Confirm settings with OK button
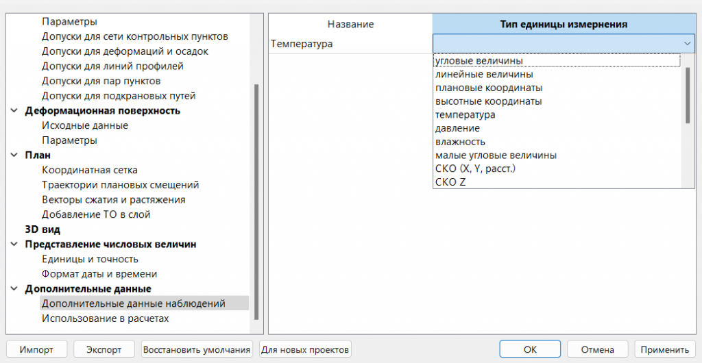This screenshot has width=702, height=363. pyautogui.click(x=530, y=349)
